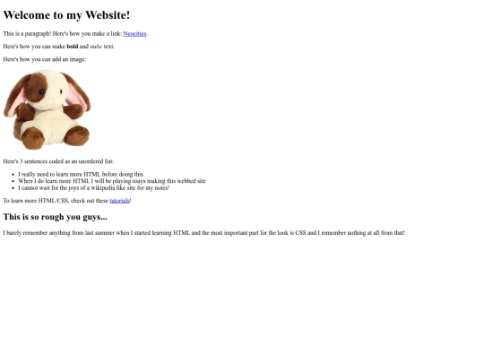Screen dimensions: 484x363
Task: Click the 'Here's how you can add an image' text
Action: pyautogui.click(x=45, y=59)
